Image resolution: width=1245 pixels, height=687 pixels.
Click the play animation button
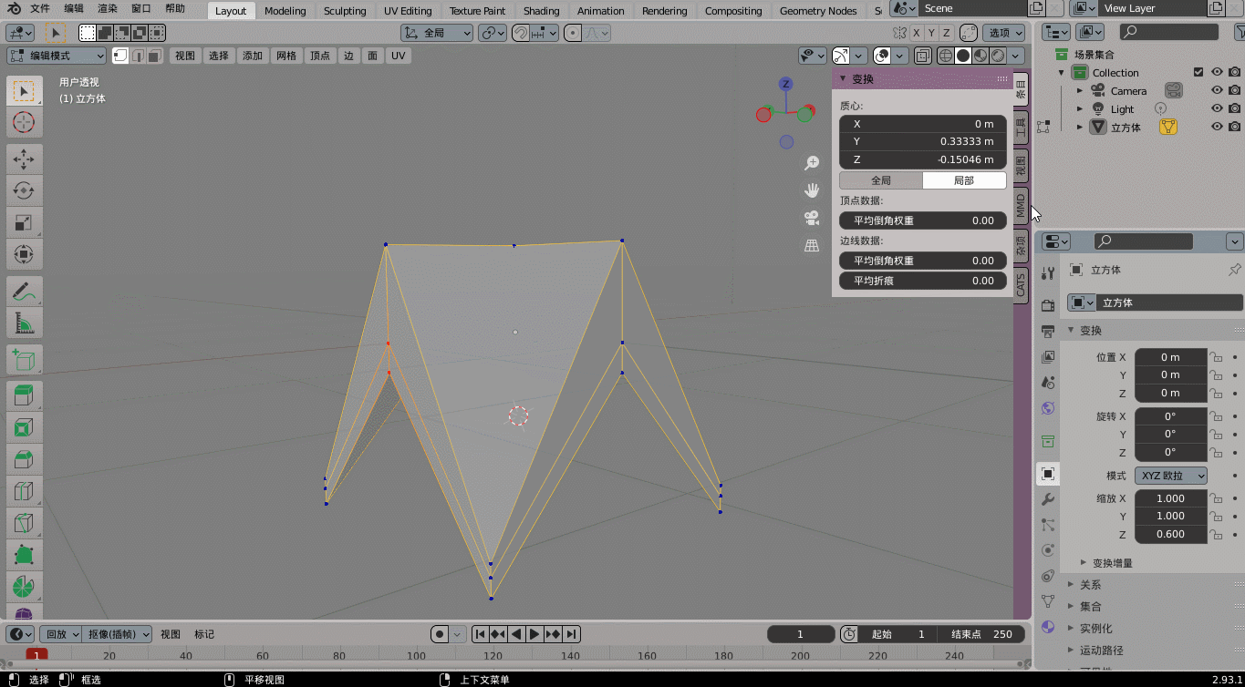point(534,634)
